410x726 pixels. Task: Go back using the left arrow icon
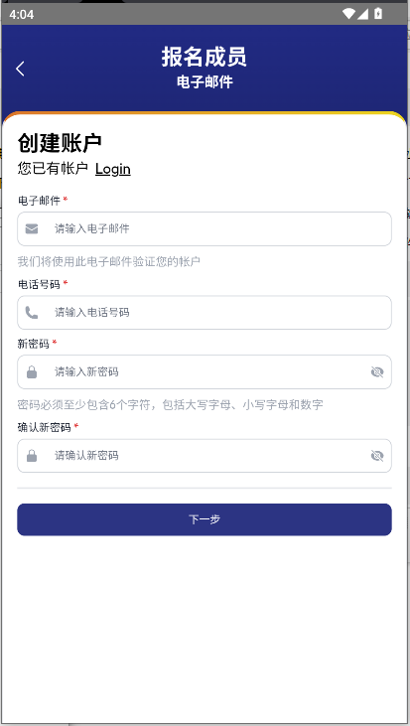[20, 69]
